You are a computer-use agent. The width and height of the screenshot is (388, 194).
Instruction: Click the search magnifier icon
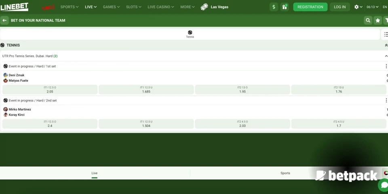[x=368, y=21]
